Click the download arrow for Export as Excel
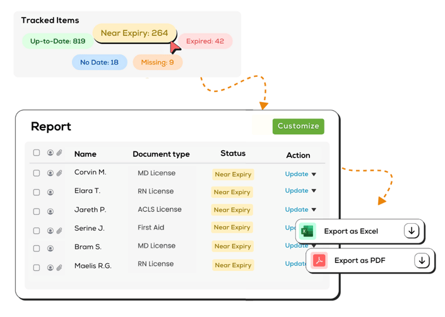445x317 pixels. [412, 231]
